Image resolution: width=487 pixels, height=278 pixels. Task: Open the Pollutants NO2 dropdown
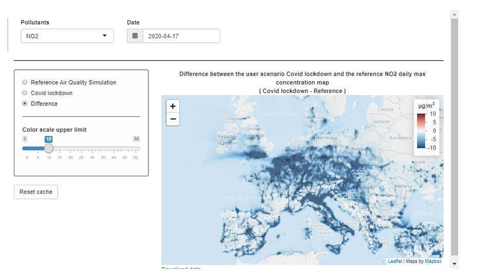[x=67, y=36]
